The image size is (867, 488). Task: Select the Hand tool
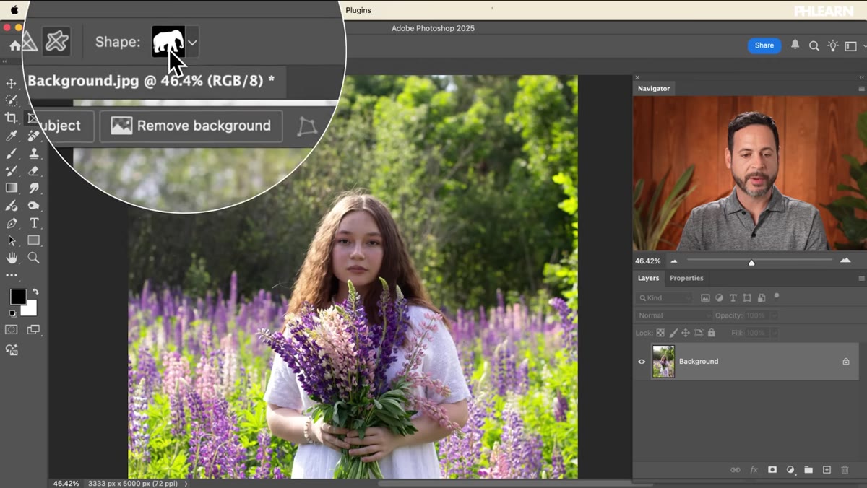pos(12,258)
